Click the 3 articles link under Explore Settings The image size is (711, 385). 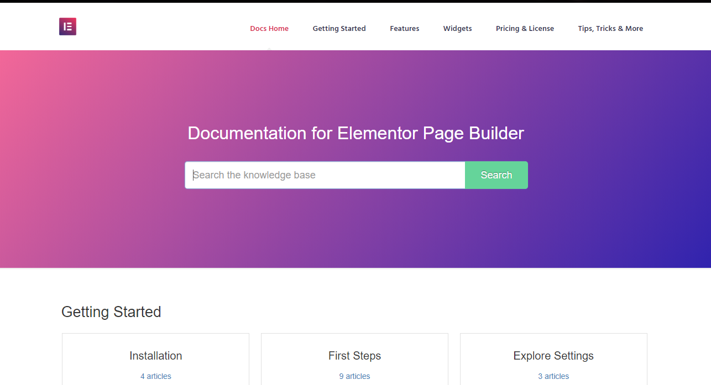553,376
